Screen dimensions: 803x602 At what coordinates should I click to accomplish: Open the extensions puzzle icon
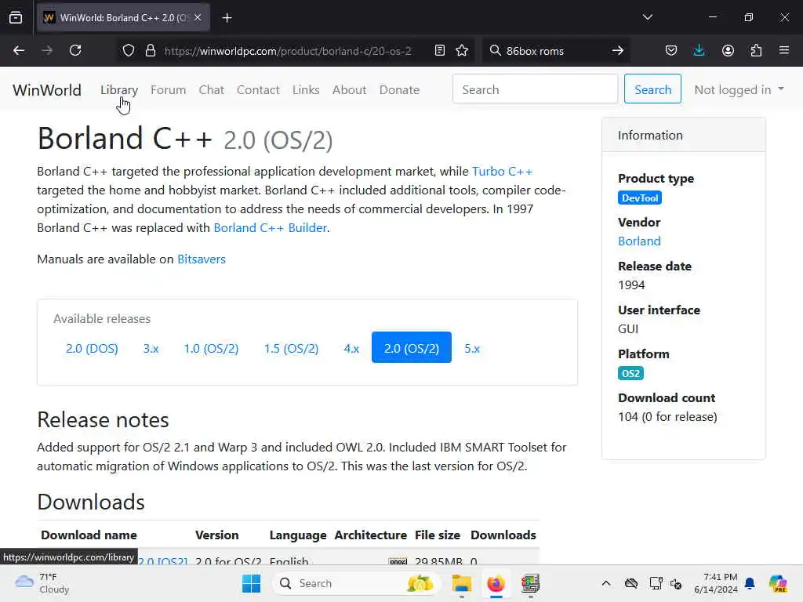(756, 51)
